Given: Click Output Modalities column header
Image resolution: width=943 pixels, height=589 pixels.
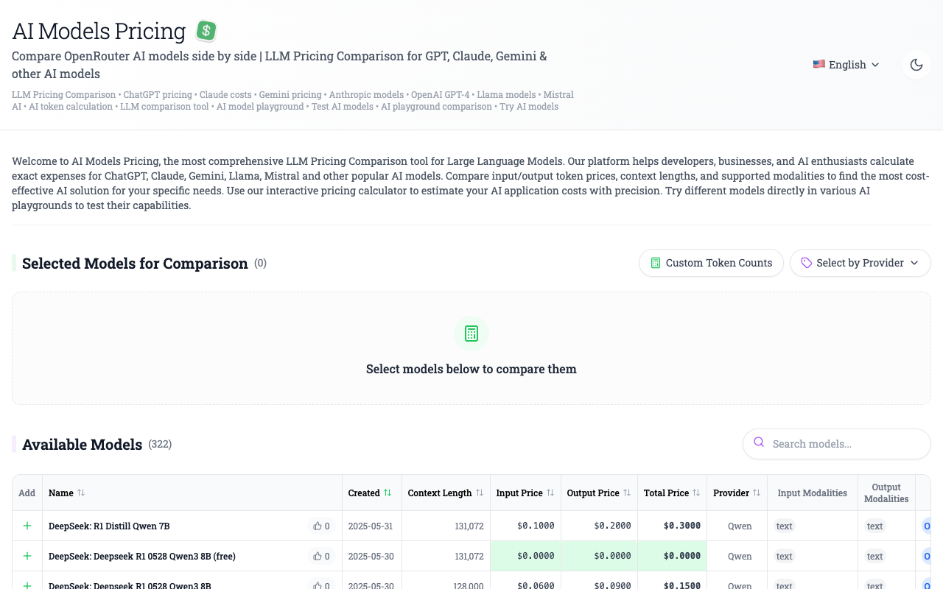Looking at the screenshot, I should pyautogui.click(x=886, y=493).
